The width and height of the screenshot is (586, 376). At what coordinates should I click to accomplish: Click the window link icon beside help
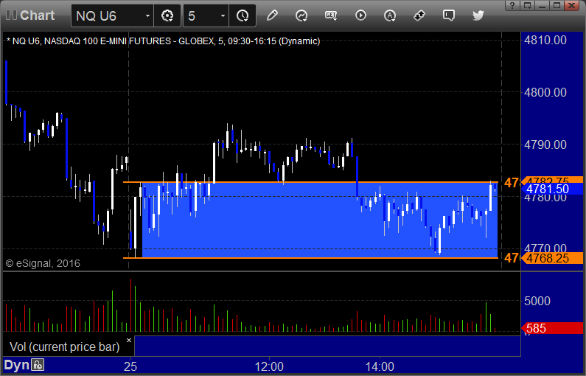pyautogui.click(x=528, y=6)
